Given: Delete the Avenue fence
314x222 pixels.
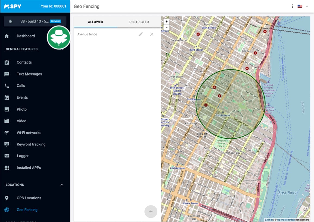Looking at the screenshot, I should click(x=152, y=34).
